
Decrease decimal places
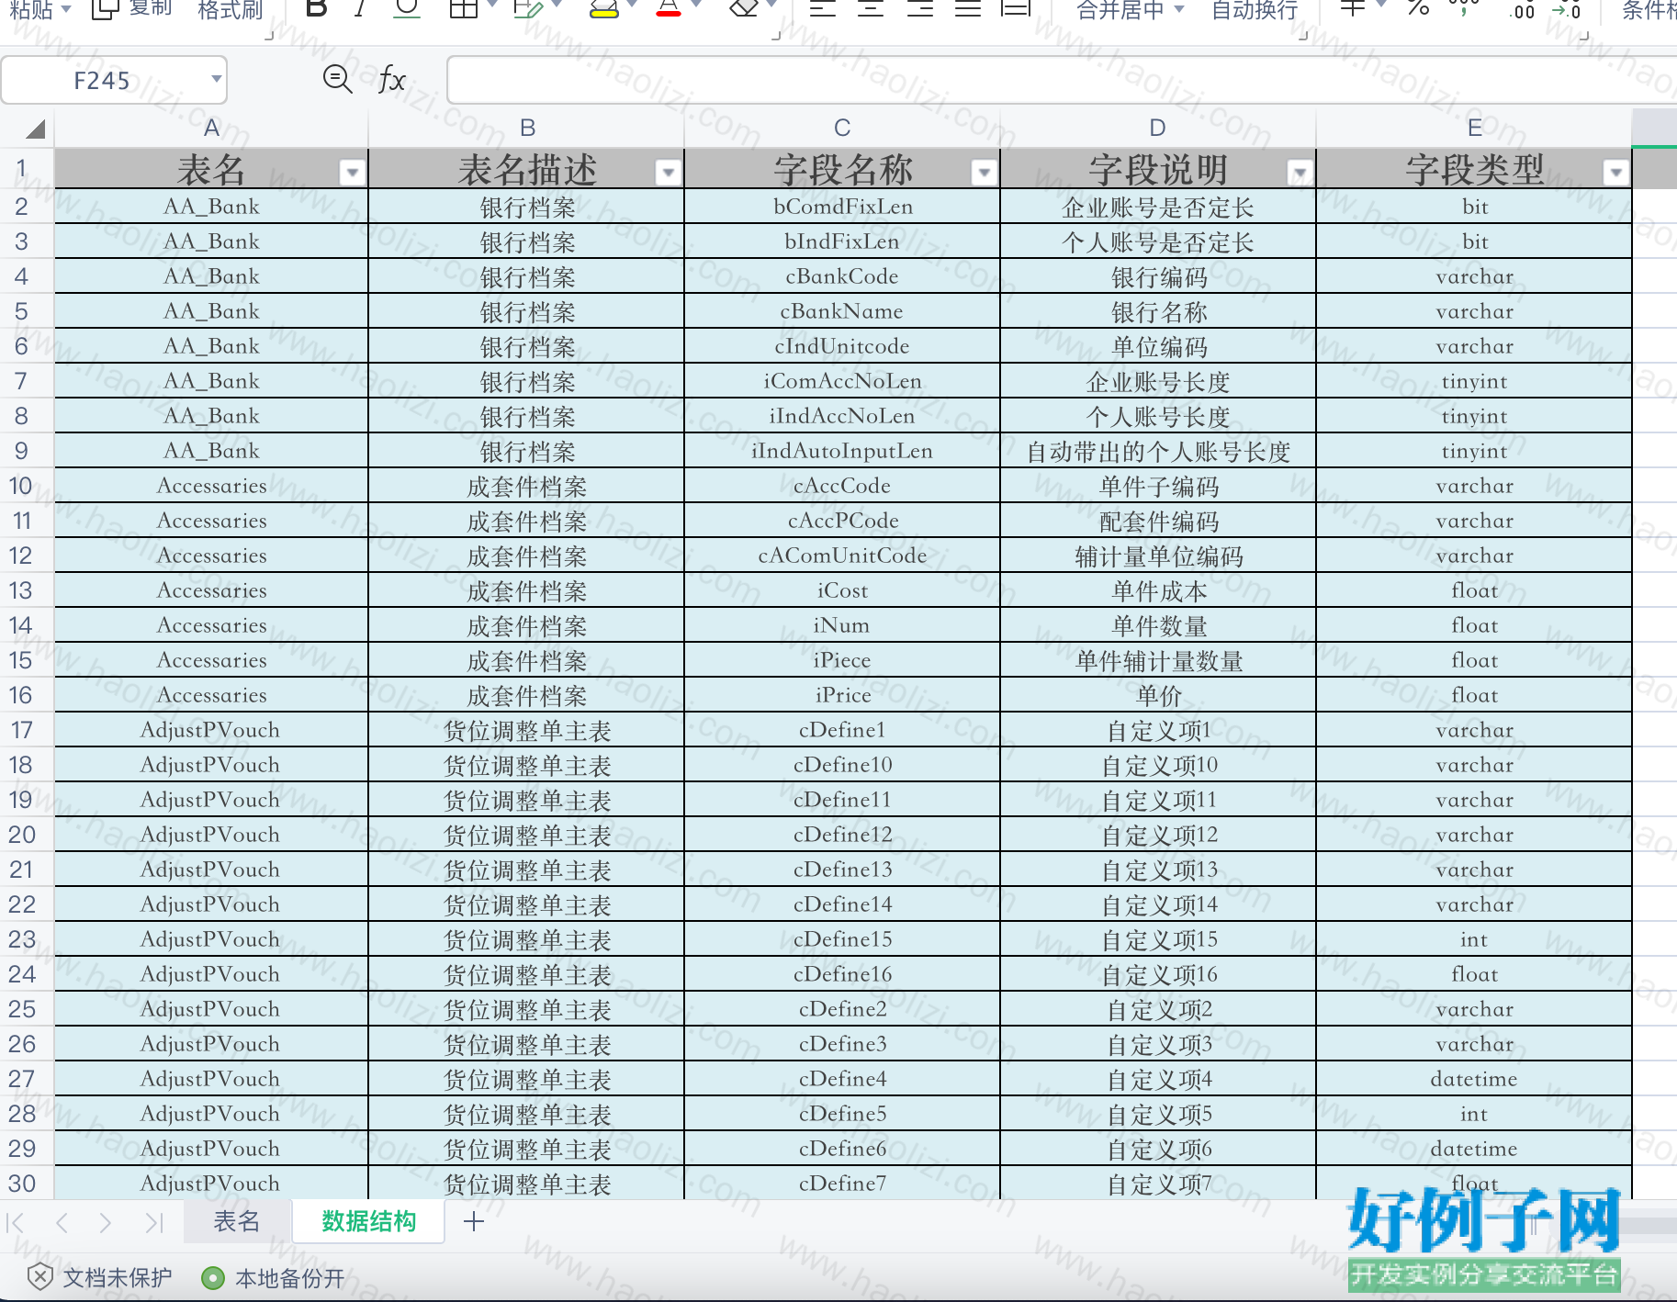click(1567, 11)
